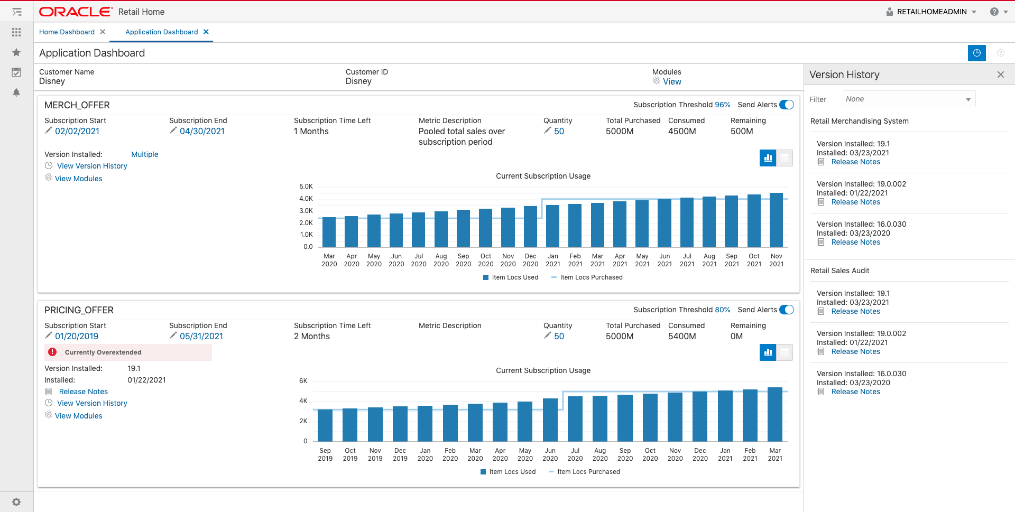The image size is (1015, 512).
Task: Open View Version History link for PRICING_OFFER
Action: 92,403
